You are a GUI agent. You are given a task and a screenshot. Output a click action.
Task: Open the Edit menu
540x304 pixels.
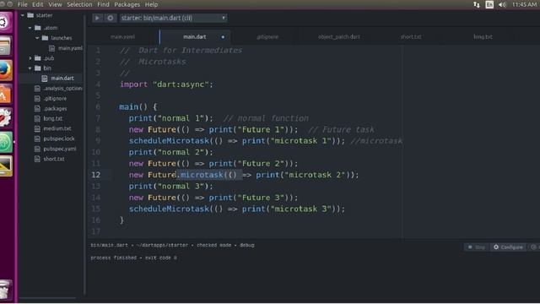(x=37, y=4)
